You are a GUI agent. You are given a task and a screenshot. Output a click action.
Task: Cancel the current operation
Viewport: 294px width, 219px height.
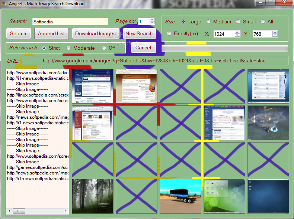(x=143, y=48)
